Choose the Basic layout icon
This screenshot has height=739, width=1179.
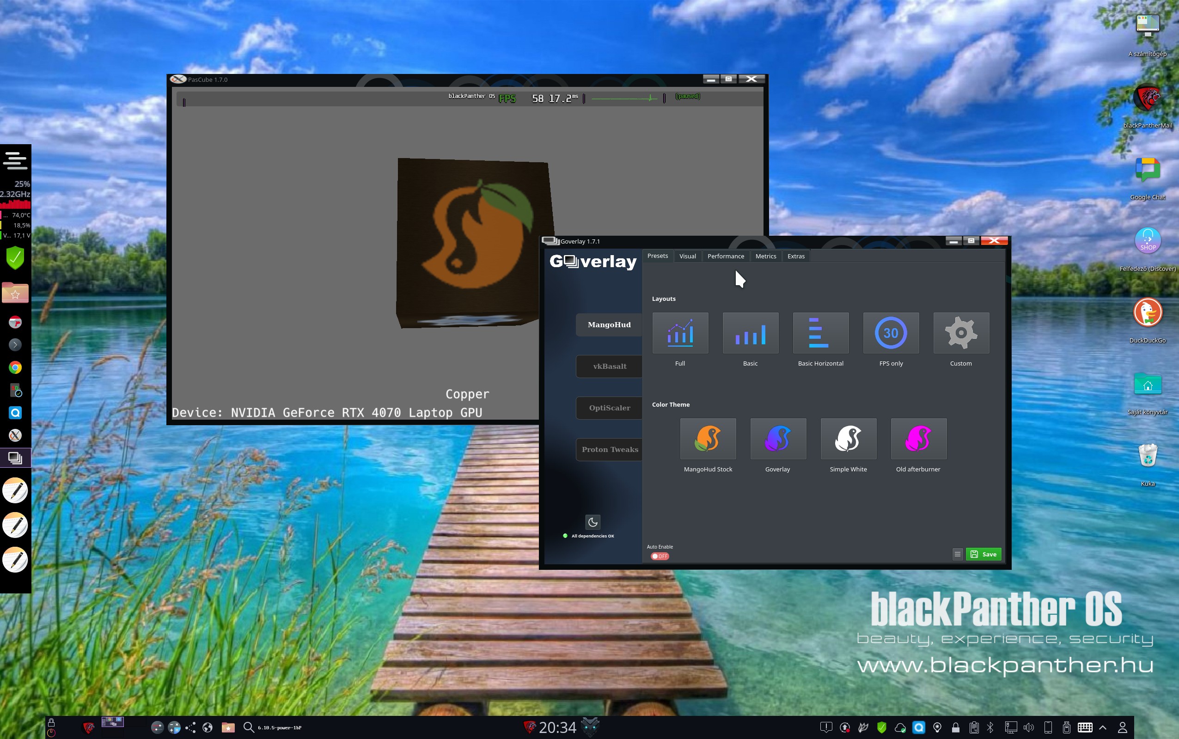750,333
